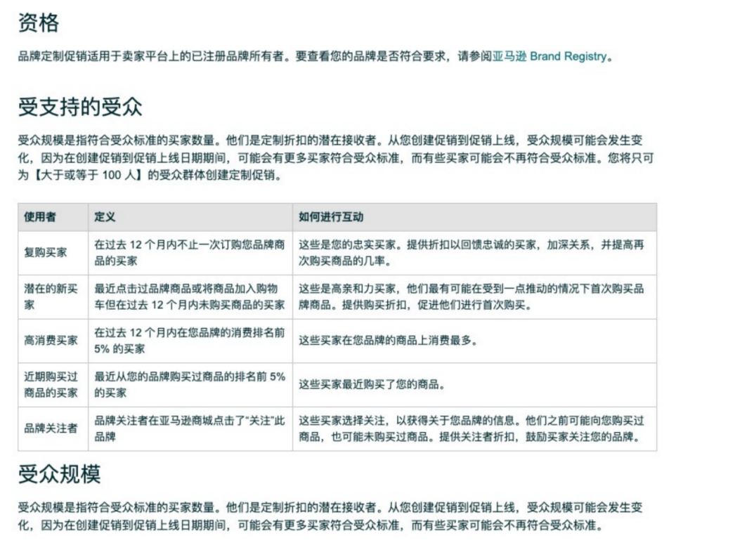Click the 受众规模 heading below the table

click(60, 474)
